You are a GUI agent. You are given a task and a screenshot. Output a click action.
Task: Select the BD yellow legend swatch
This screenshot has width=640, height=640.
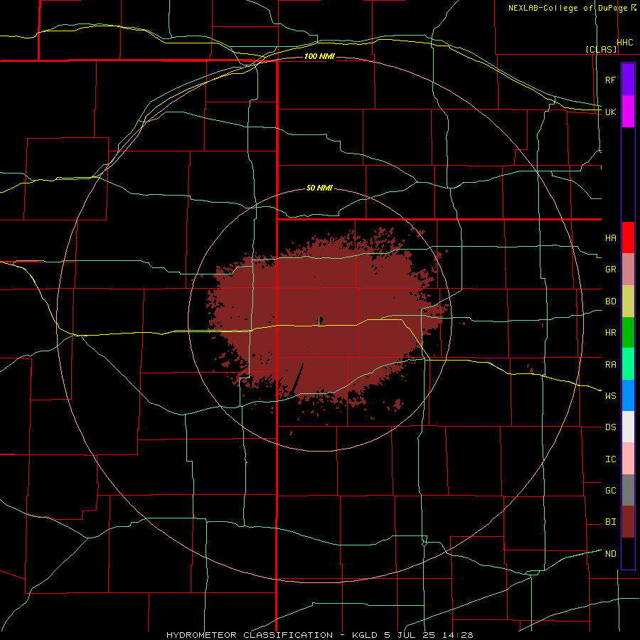(x=628, y=302)
